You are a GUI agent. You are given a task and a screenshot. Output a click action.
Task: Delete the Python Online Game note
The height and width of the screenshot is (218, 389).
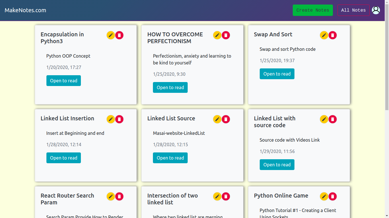click(x=333, y=196)
